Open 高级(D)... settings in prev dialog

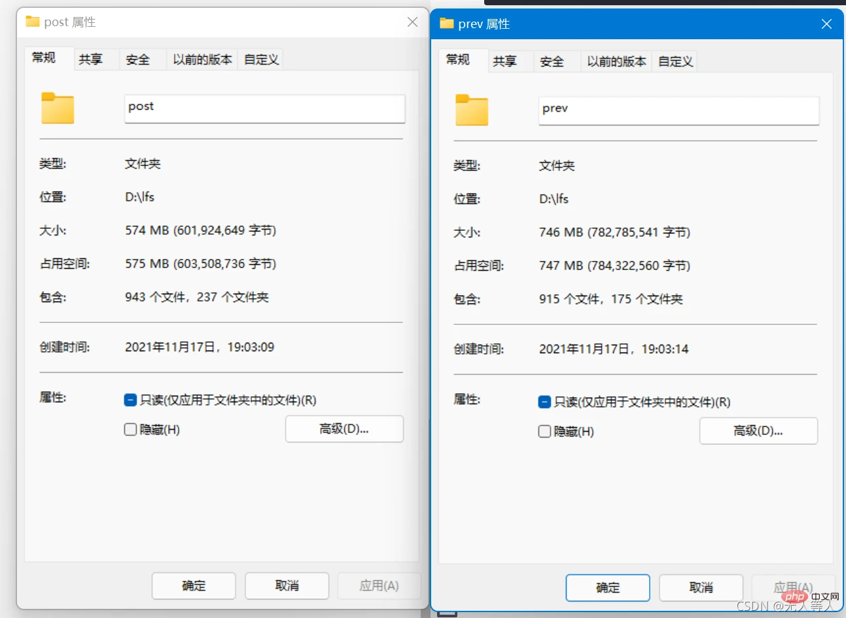click(x=758, y=431)
